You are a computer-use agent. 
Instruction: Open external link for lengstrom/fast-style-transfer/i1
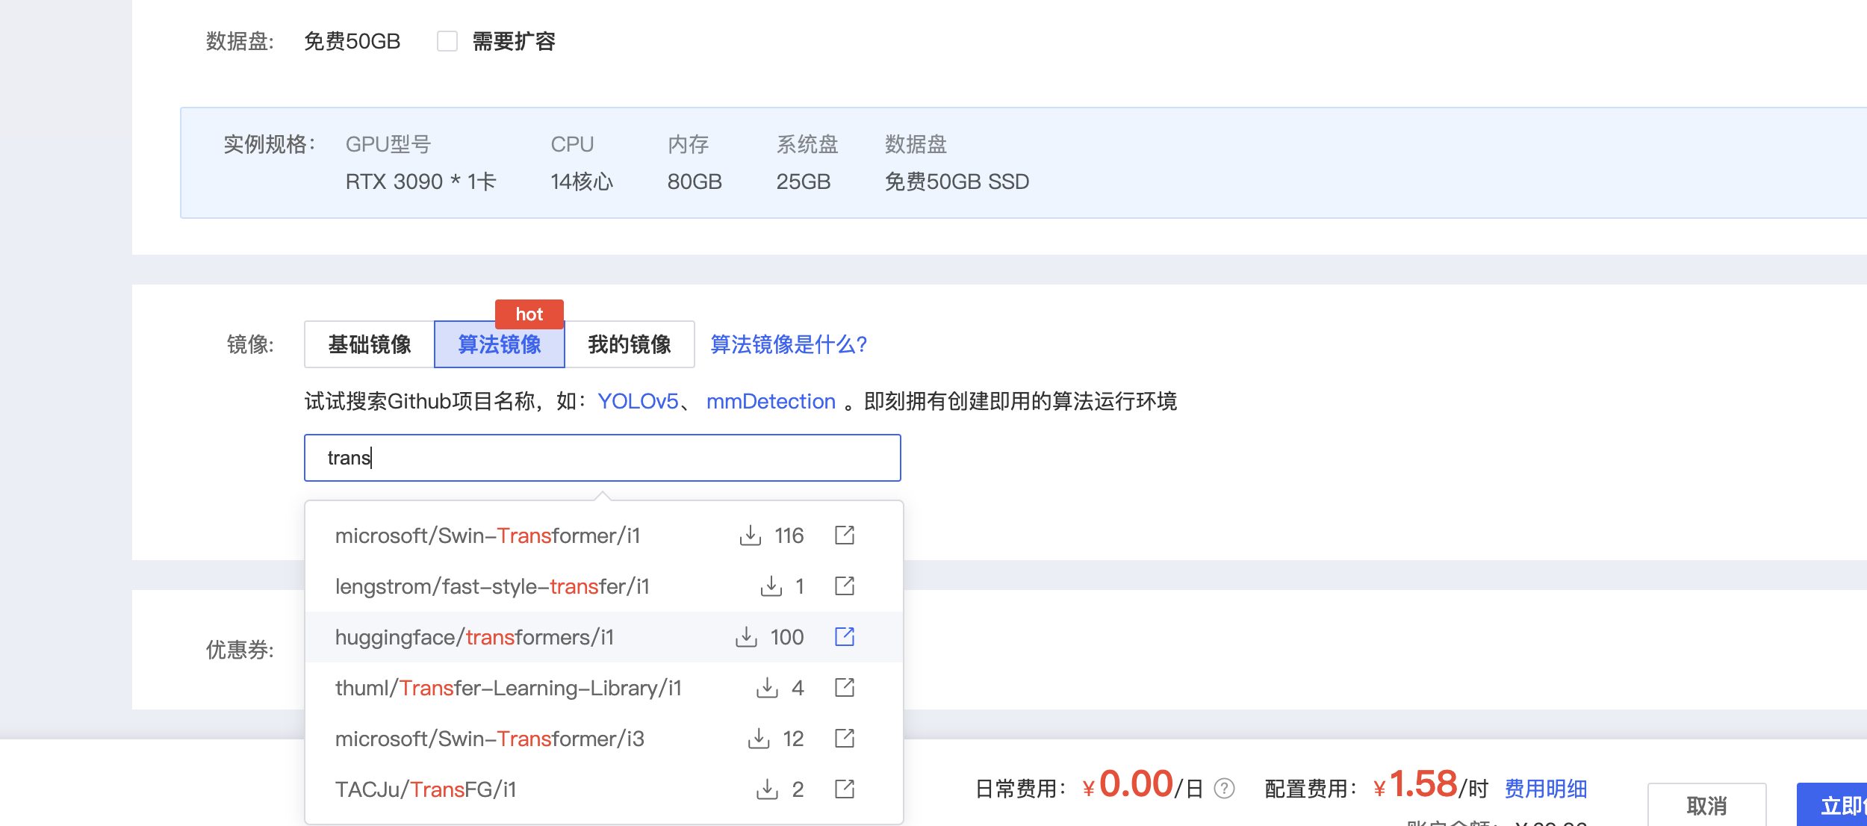[x=844, y=586]
